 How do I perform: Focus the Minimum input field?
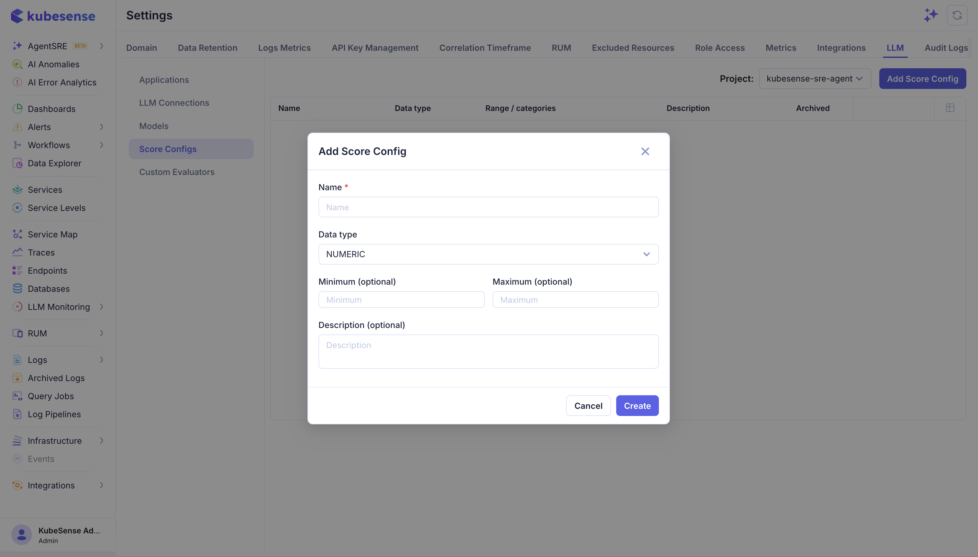(401, 300)
